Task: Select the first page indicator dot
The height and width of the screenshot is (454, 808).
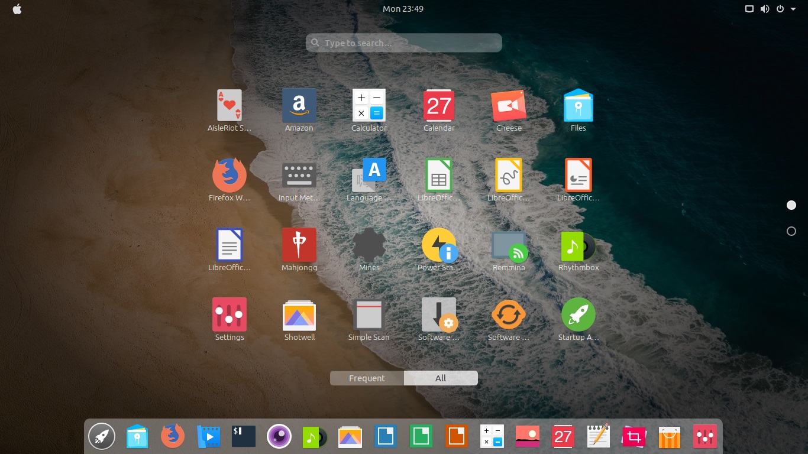Action: pos(791,205)
